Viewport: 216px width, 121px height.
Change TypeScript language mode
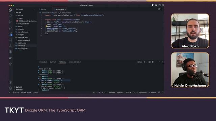tap(142, 93)
